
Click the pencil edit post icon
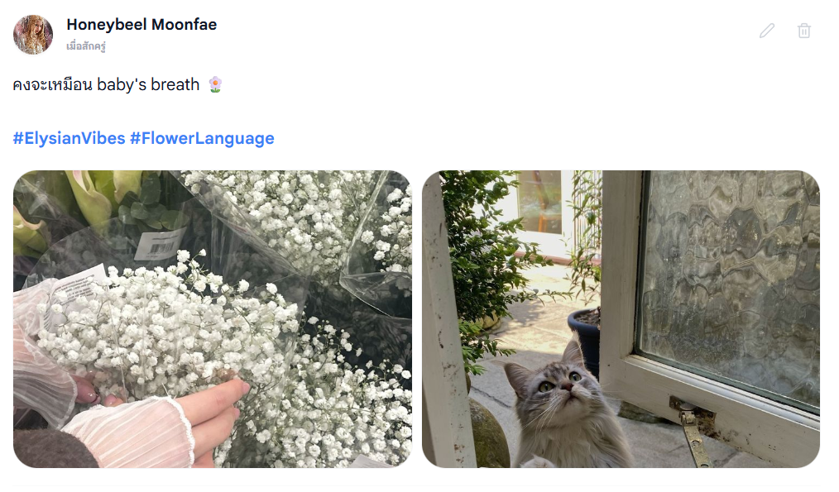point(767,31)
